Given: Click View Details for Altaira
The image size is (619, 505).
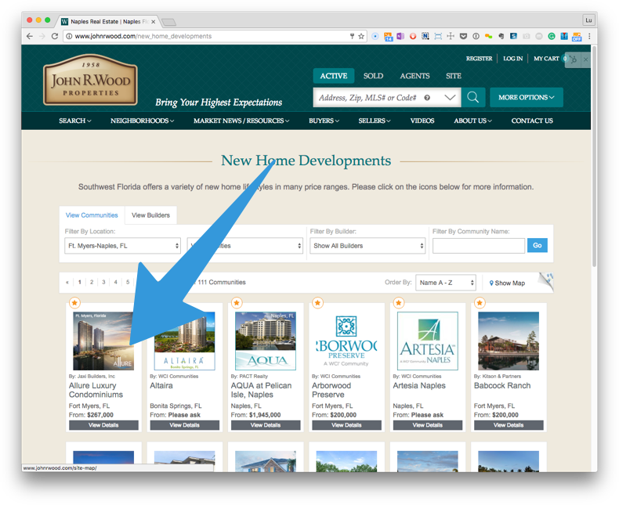Looking at the screenshot, I should point(184,425).
